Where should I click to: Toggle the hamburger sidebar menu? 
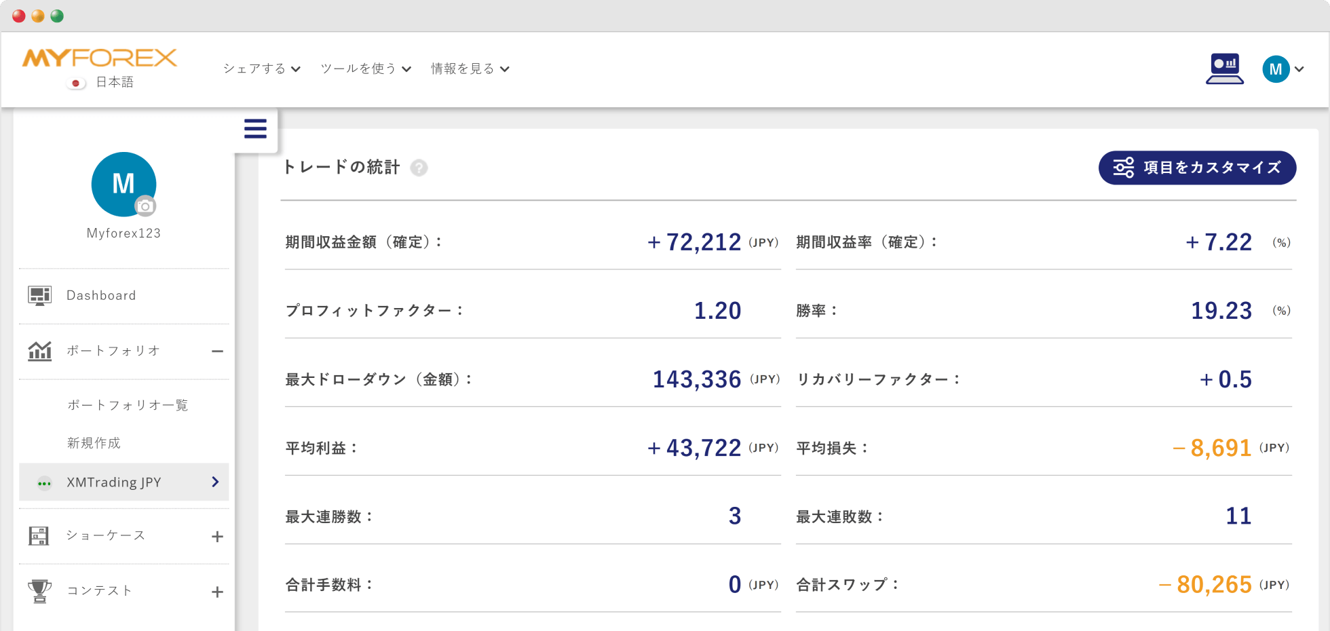(x=255, y=128)
